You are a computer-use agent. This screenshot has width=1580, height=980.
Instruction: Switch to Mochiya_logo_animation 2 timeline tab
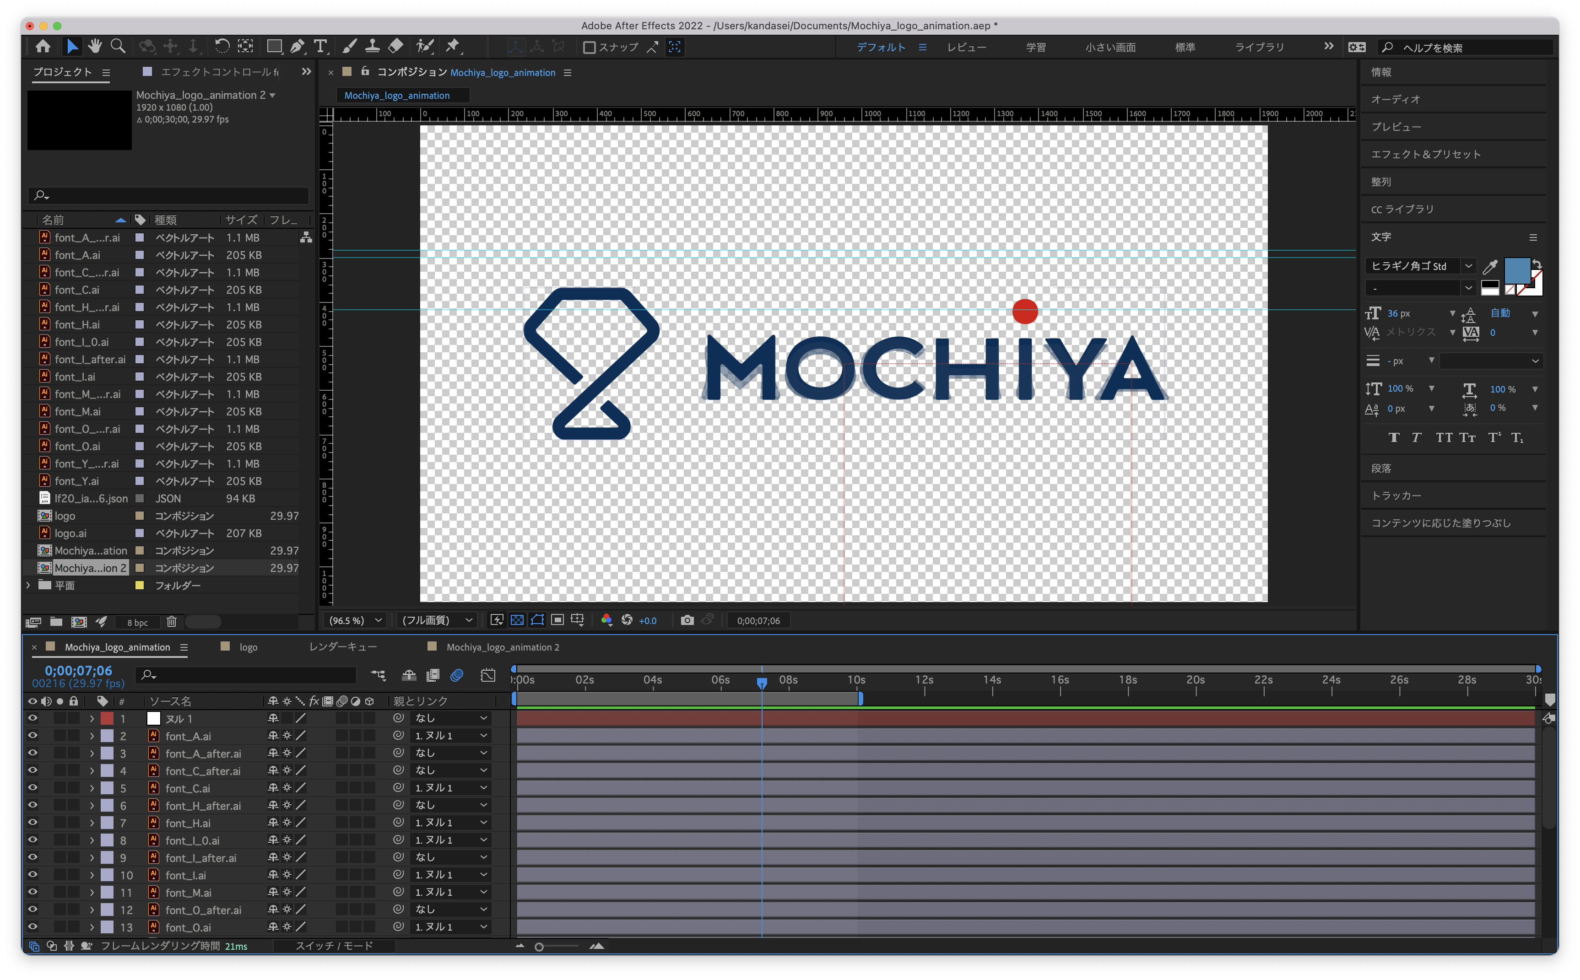point(503,647)
